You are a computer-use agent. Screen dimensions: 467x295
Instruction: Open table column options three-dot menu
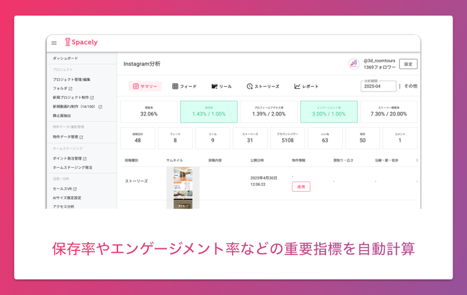point(416,160)
